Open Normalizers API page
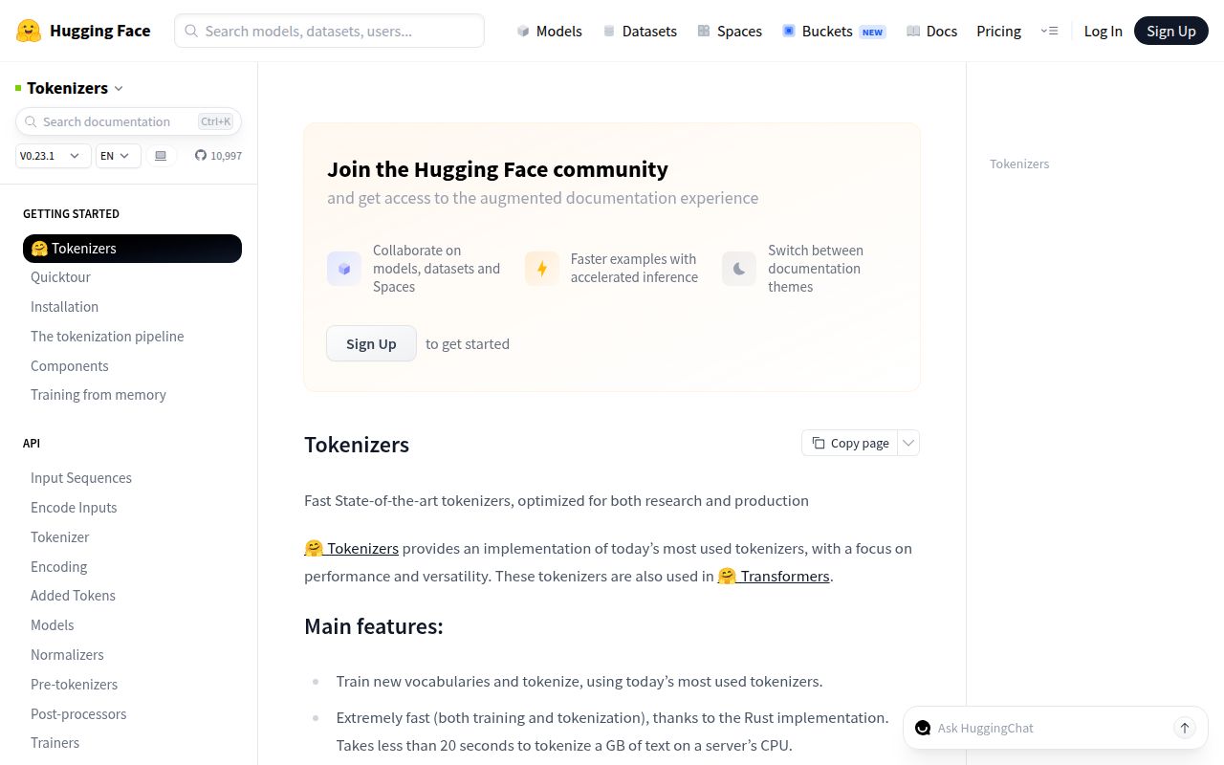This screenshot has width=1224, height=765. pos(67,655)
